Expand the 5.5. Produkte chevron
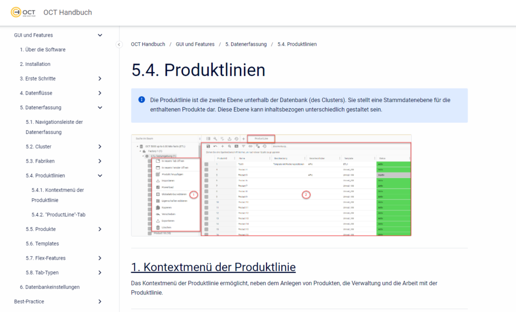 click(x=100, y=229)
